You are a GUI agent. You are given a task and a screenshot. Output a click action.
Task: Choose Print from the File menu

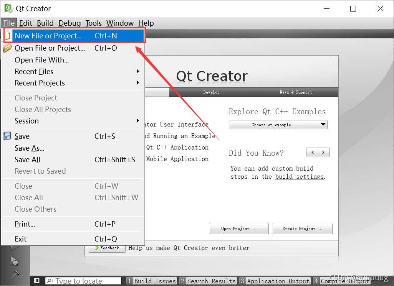click(x=73, y=224)
